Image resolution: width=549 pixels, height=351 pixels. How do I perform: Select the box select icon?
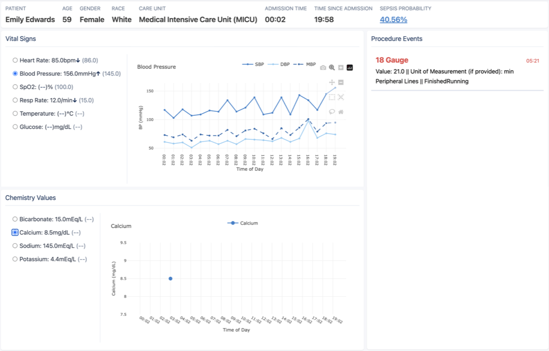tap(332, 97)
